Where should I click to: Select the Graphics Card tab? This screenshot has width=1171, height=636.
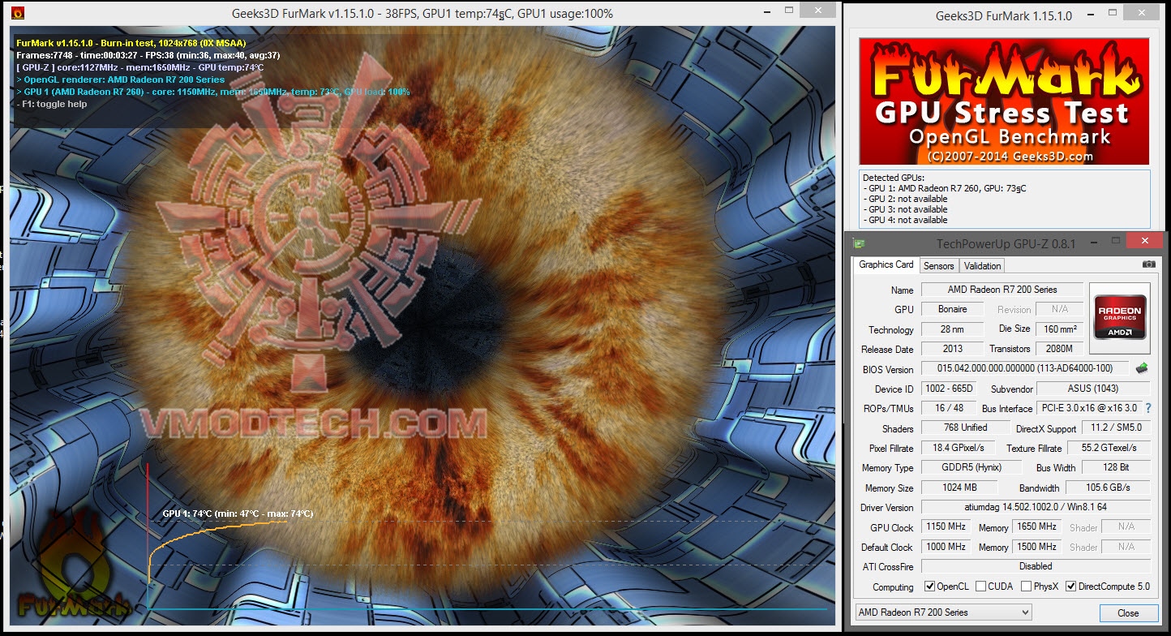coord(886,264)
